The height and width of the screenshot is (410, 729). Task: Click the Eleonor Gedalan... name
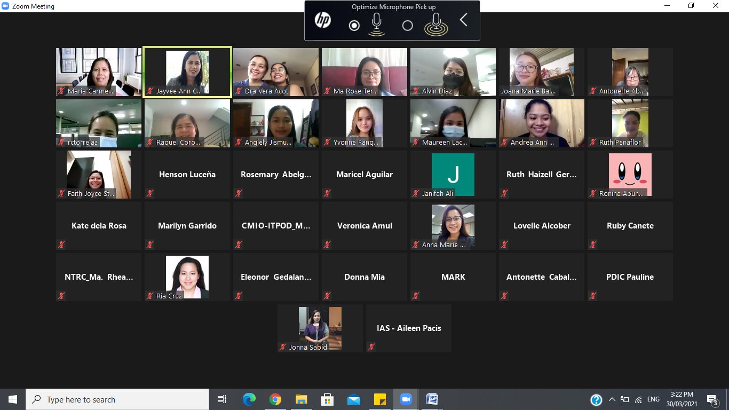pyautogui.click(x=276, y=277)
